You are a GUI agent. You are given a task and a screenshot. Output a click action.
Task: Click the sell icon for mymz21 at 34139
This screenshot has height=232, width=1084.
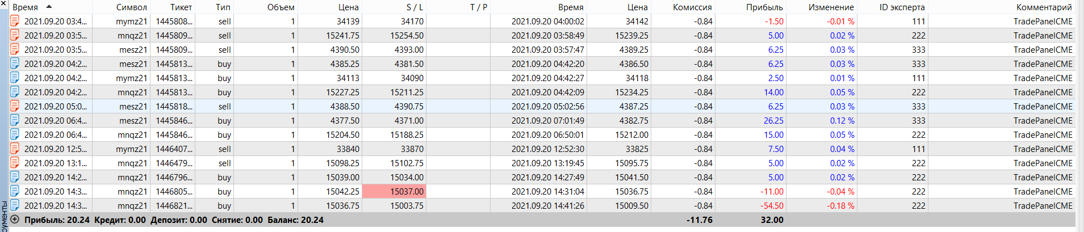point(15,22)
